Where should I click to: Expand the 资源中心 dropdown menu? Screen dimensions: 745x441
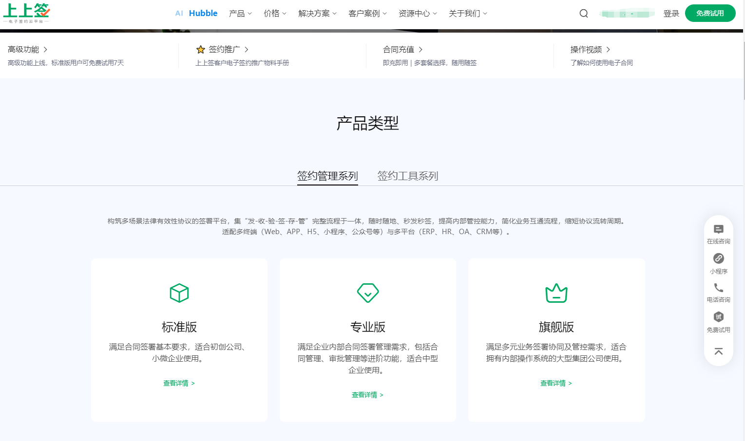(x=418, y=14)
